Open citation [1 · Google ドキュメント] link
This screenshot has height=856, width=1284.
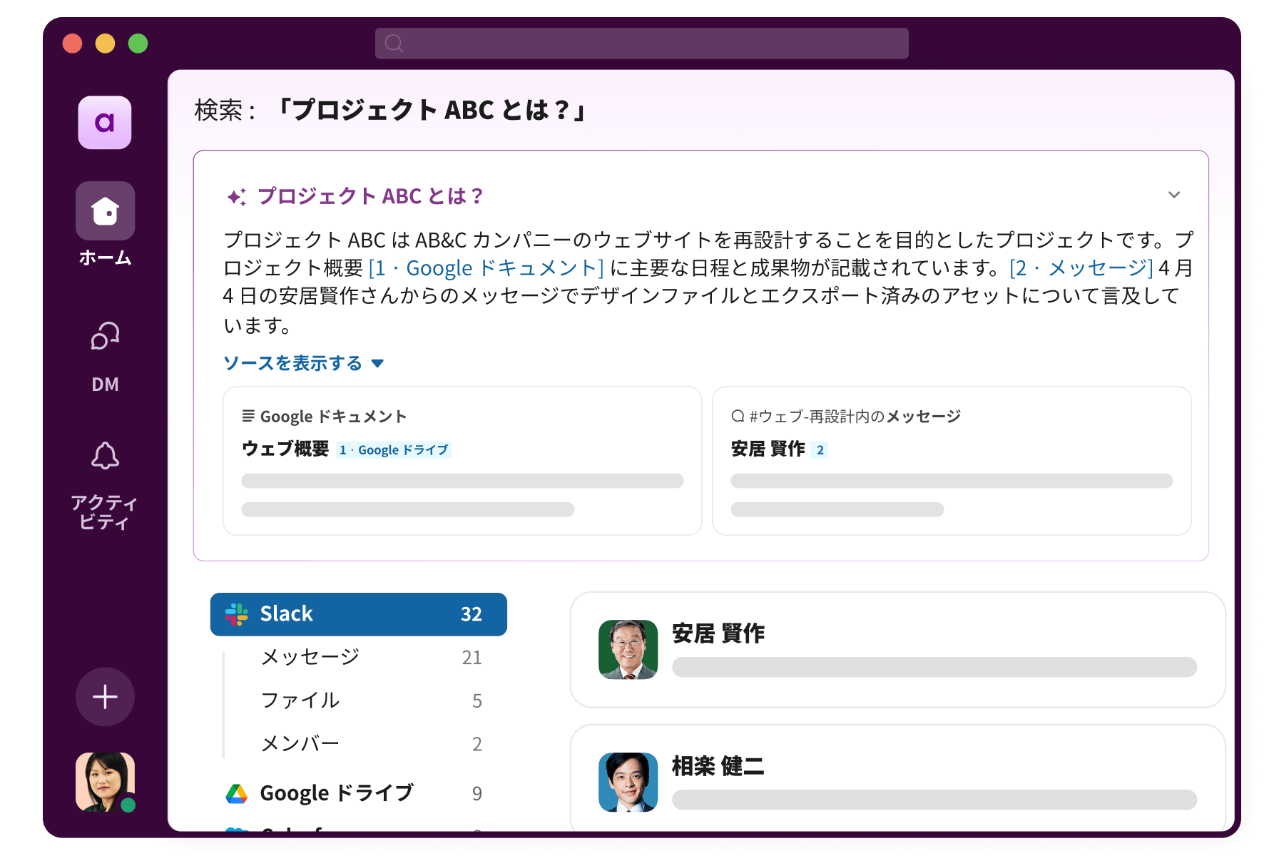pos(486,268)
